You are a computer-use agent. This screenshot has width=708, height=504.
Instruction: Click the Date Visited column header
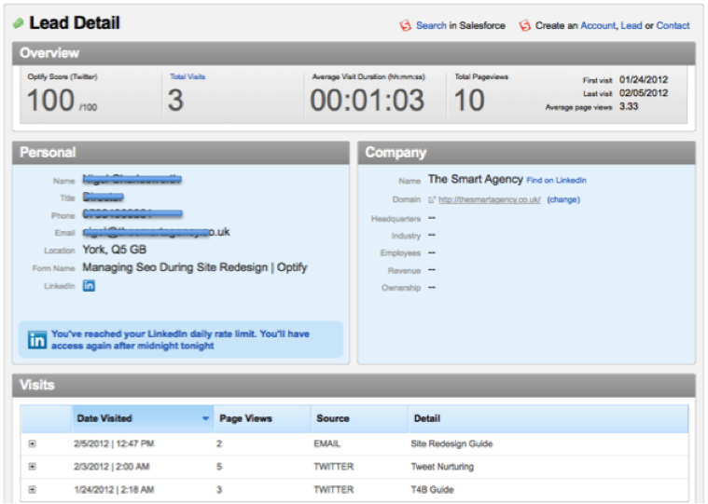[x=143, y=418]
